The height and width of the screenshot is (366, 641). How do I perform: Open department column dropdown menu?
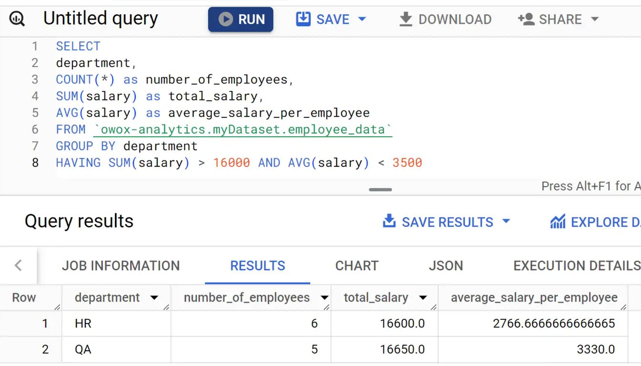click(154, 298)
